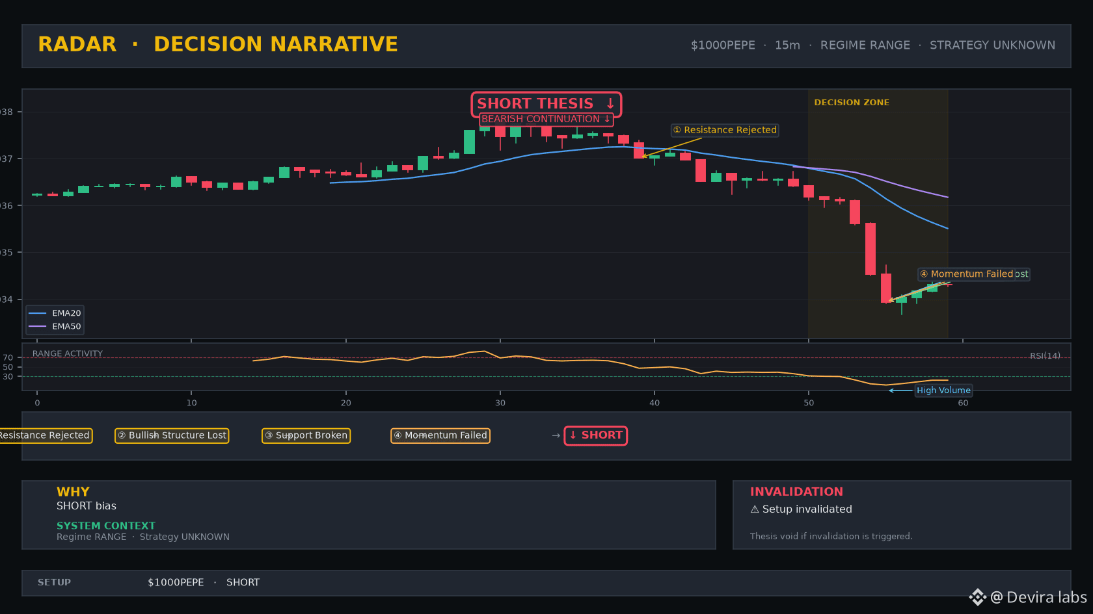This screenshot has width=1093, height=614.
Task: Click the RADAR · DECISION NARRATIVE title
Action: pyautogui.click(x=218, y=44)
